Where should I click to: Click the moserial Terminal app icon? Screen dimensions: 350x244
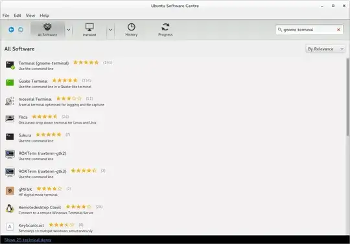10,101
